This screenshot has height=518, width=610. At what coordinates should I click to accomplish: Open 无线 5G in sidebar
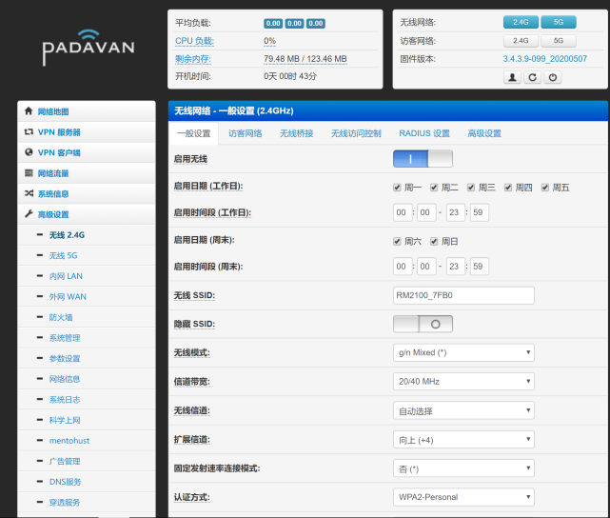[63, 256]
